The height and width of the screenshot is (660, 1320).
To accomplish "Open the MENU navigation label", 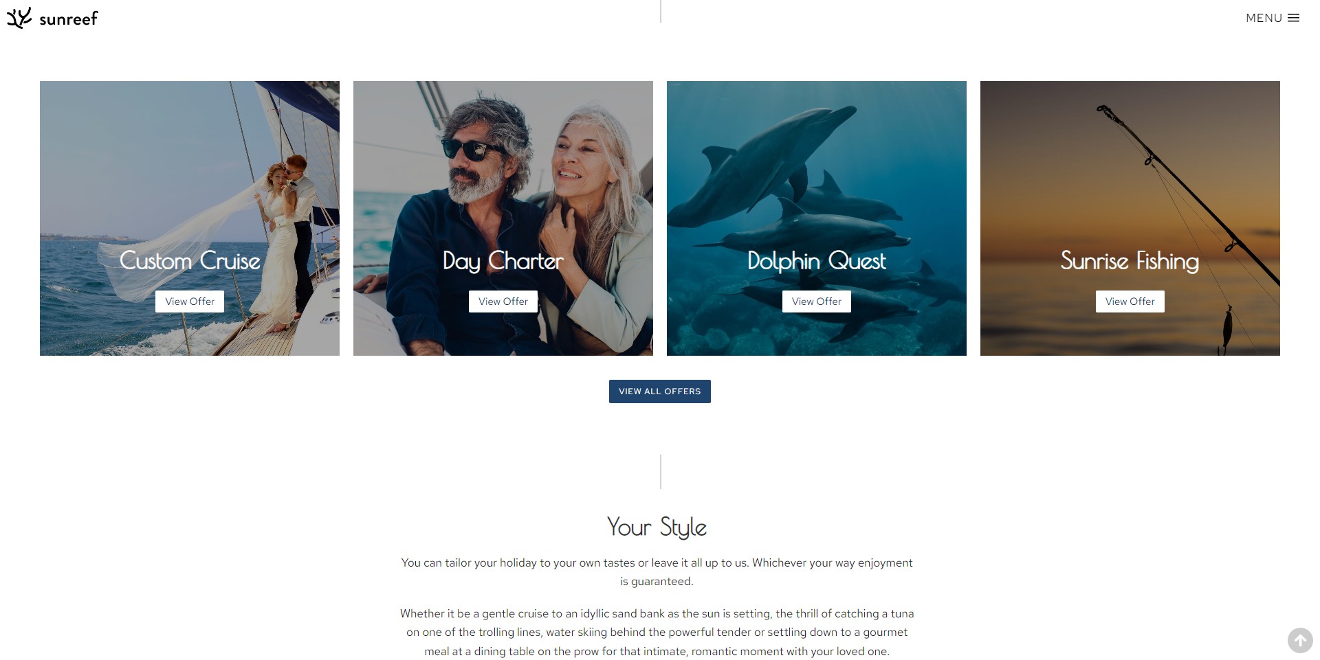I will coord(1264,18).
